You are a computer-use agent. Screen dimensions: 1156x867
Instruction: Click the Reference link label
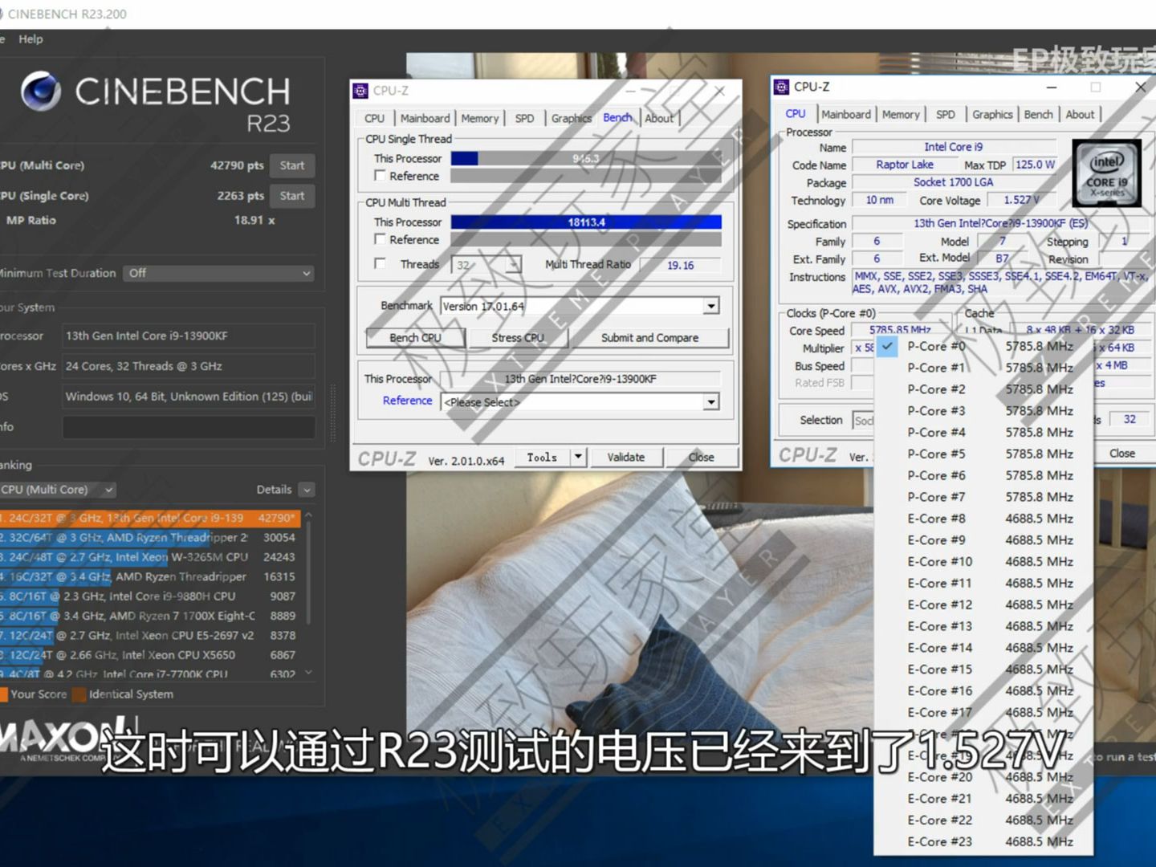[x=407, y=401]
